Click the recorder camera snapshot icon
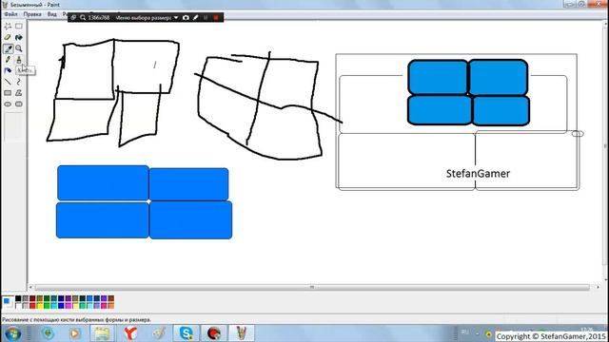 (x=186, y=17)
